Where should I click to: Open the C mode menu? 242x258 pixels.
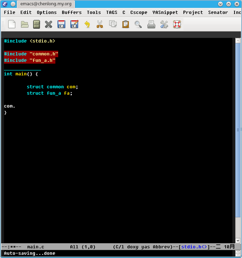tap(124, 12)
